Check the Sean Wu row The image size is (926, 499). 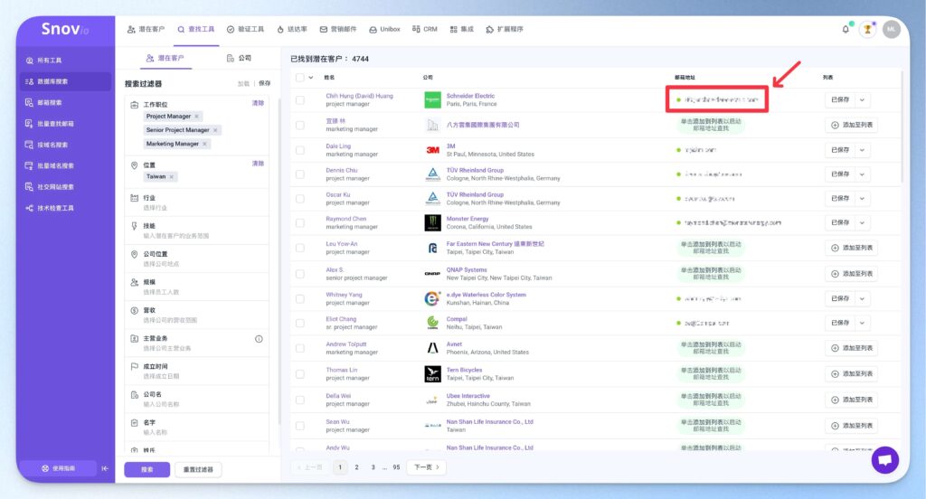(300, 426)
